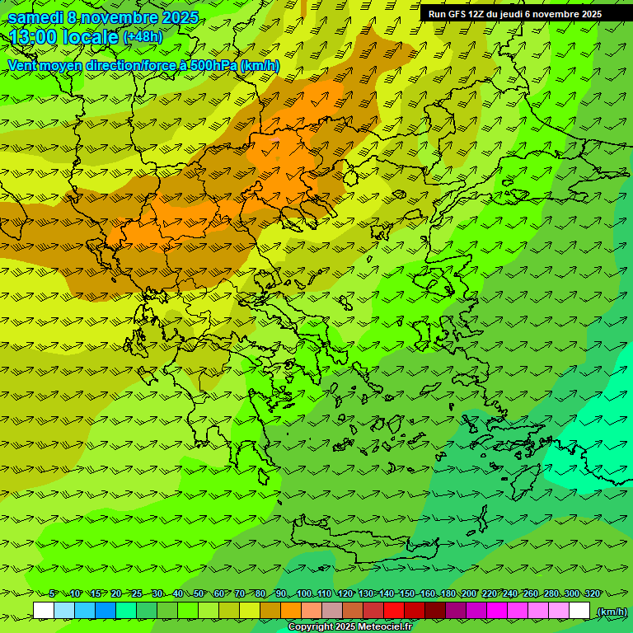This screenshot has width=633, height=633.
Task: Click the (km/h) unit label beside the legend
Action: point(612,612)
